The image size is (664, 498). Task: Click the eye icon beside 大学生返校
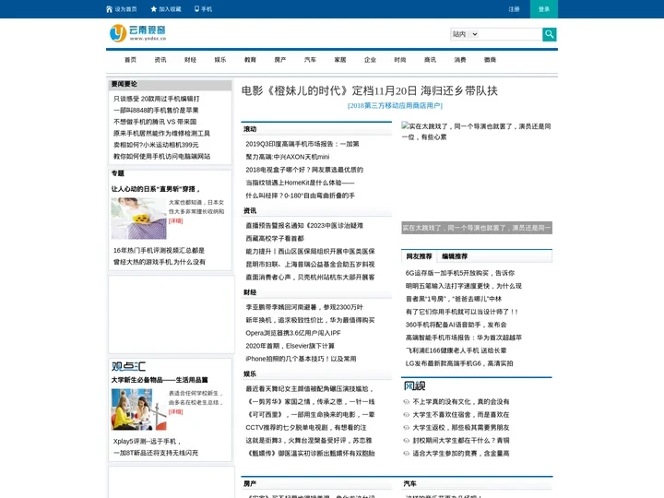(x=407, y=427)
